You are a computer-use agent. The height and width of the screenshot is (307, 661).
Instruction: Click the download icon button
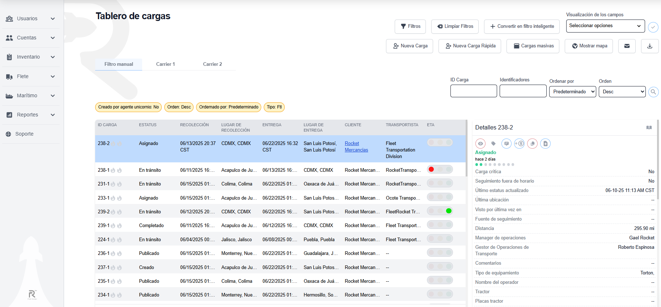649,46
